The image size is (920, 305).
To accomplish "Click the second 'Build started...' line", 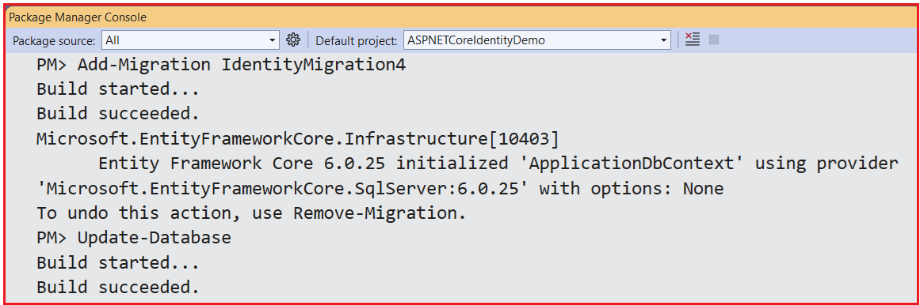I will click(x=119, y=263).
